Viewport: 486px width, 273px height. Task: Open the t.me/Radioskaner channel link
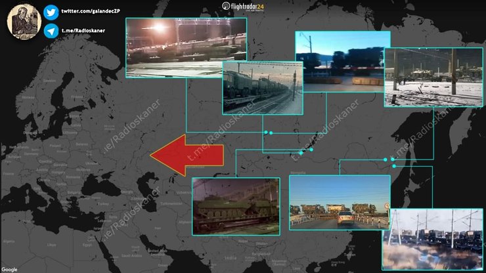point(84,30)
